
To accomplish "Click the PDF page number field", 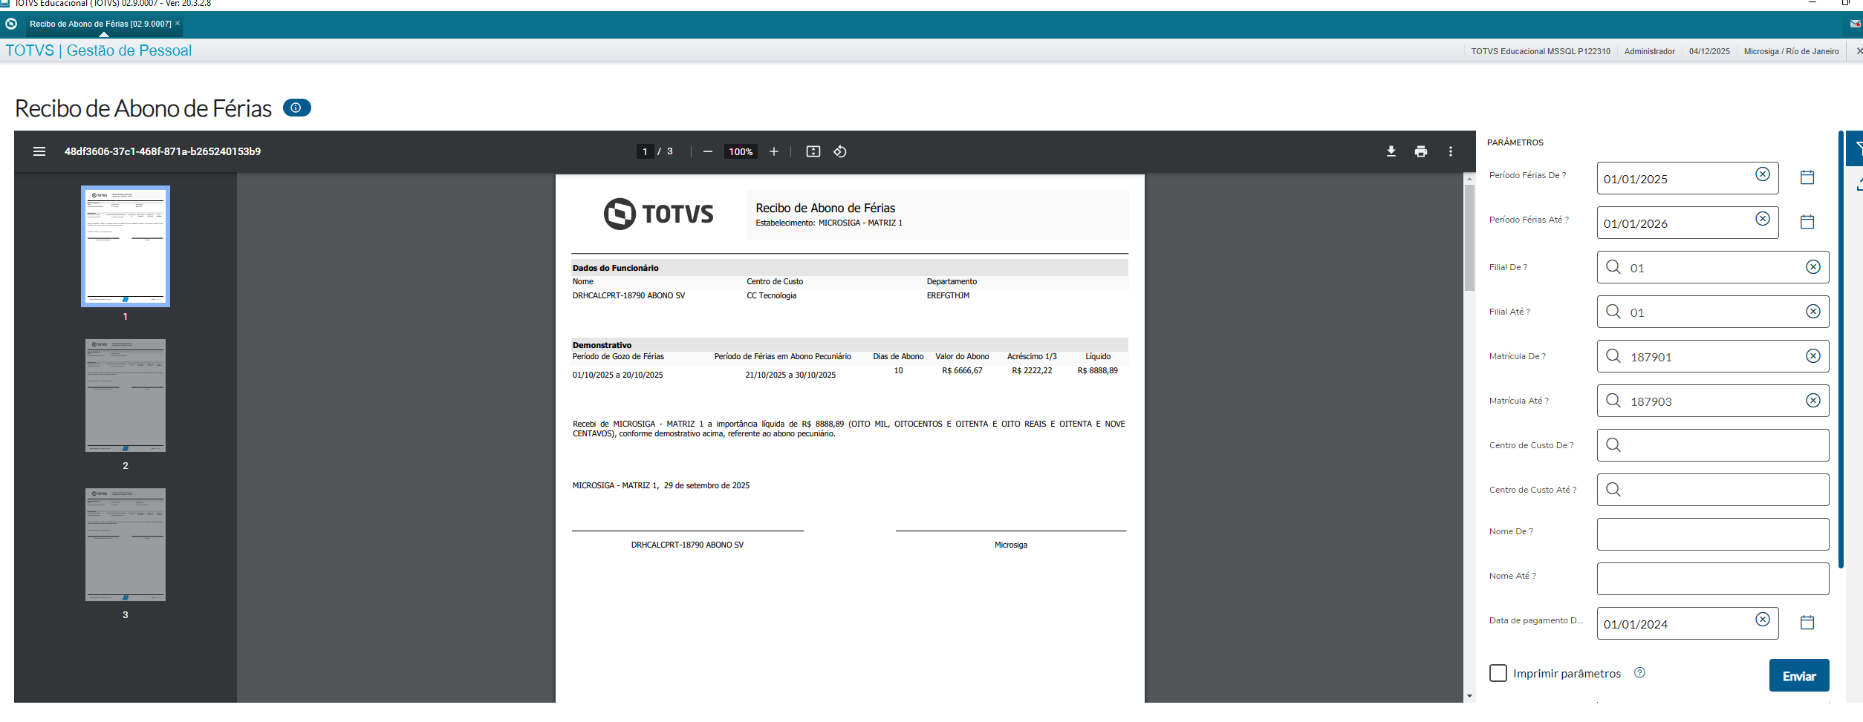I will point(645,151).
